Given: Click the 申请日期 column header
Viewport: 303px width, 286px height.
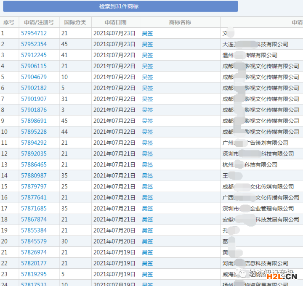Looking at the screenshot, I should 116,22.
